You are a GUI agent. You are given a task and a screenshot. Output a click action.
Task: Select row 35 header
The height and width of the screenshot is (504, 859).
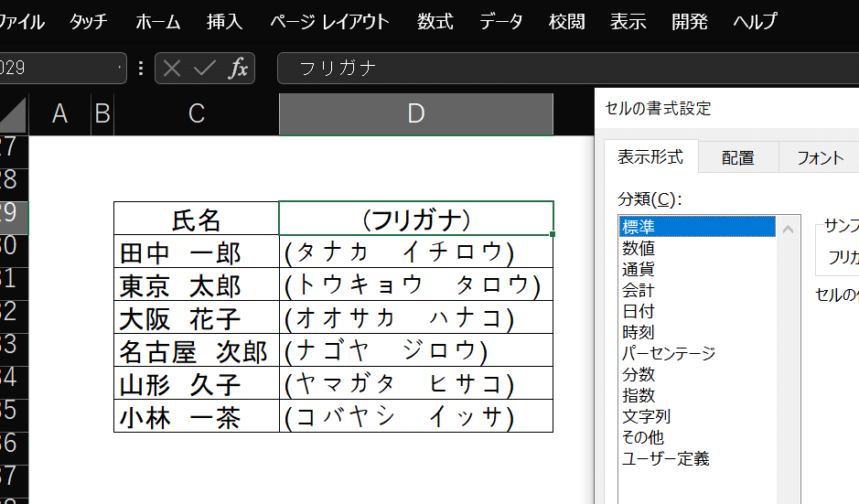[14, 415]
